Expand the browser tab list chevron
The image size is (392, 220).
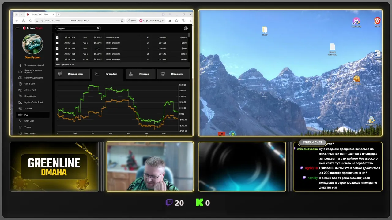[x=21, y=14]
